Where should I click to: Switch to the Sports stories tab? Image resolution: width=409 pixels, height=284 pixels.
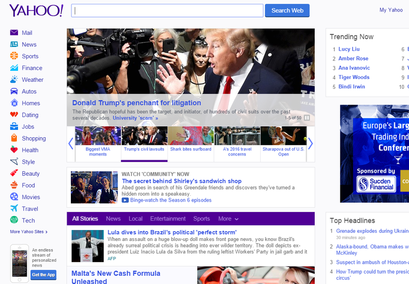tap(201, 219)
